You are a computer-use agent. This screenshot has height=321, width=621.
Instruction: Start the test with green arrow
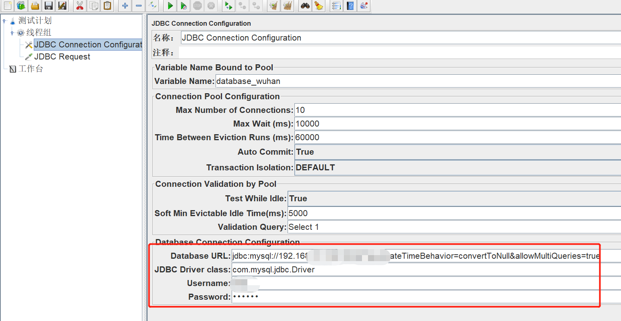[x=170, y=6]
